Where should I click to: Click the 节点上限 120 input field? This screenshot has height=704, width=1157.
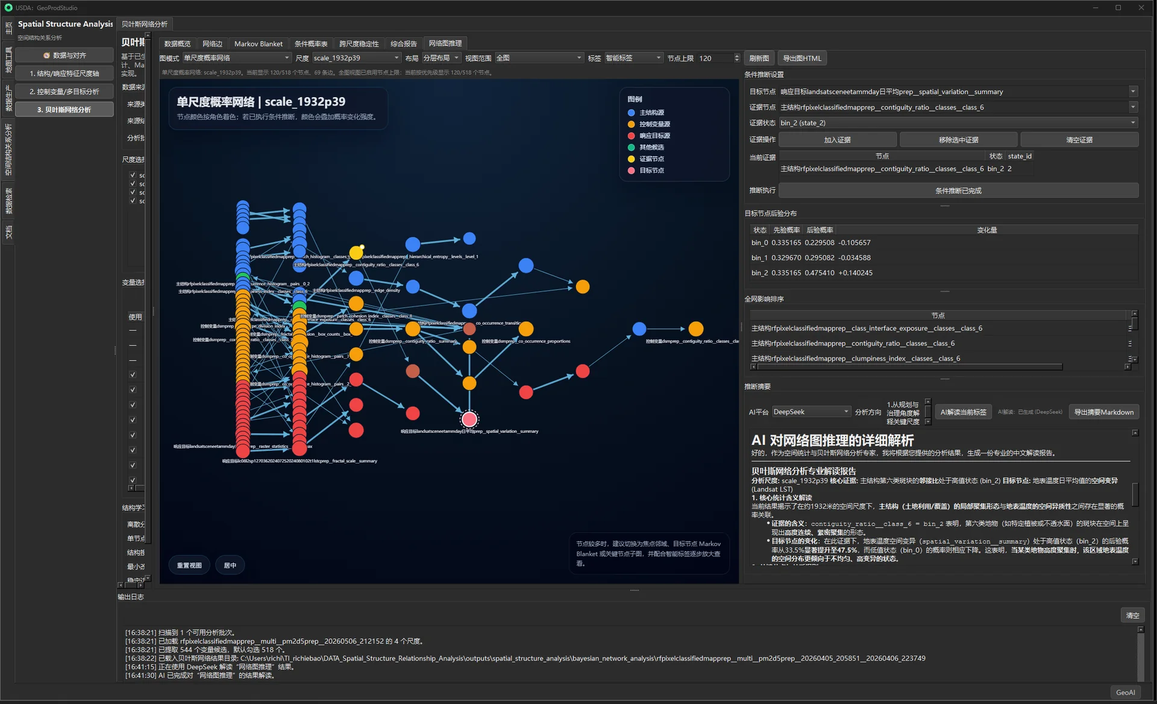[x=715, y=58]
